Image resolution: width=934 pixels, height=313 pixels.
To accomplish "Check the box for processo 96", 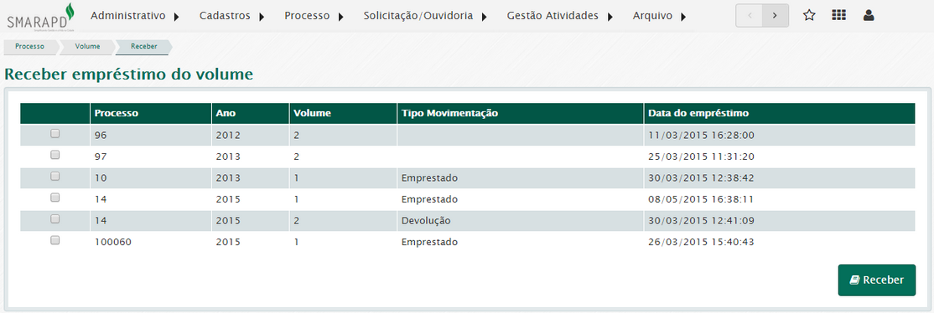I will [54, 134].
